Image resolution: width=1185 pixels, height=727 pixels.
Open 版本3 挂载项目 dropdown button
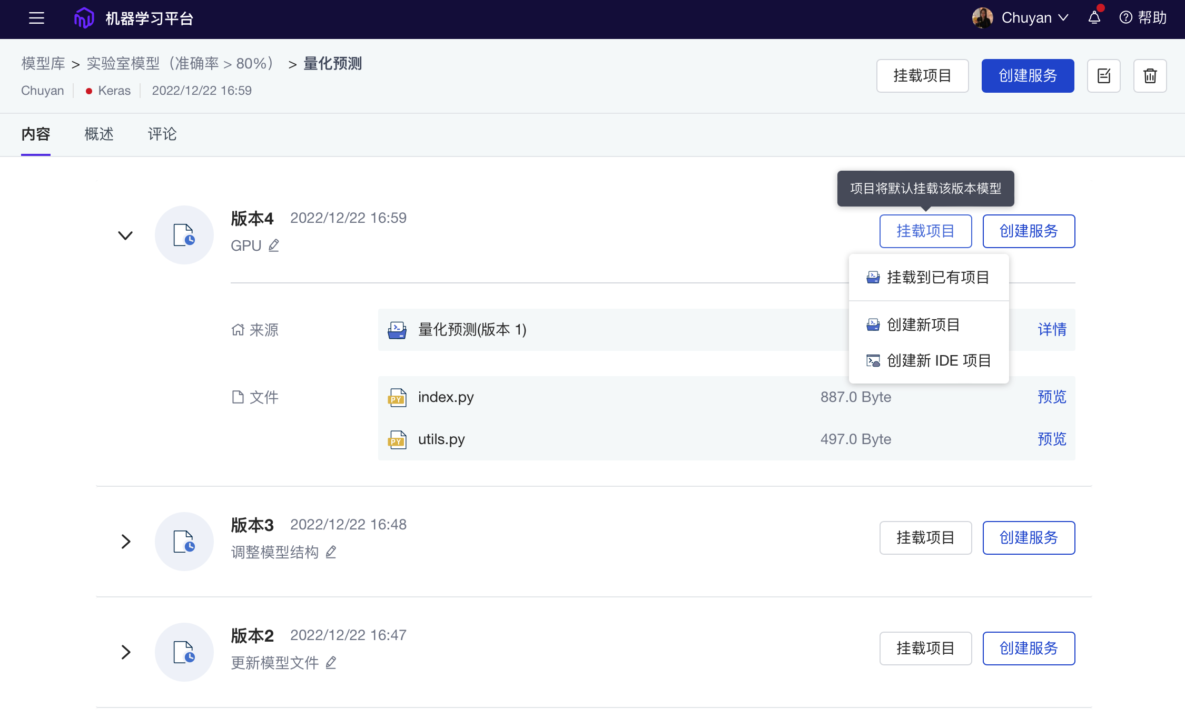coord(925,538)
